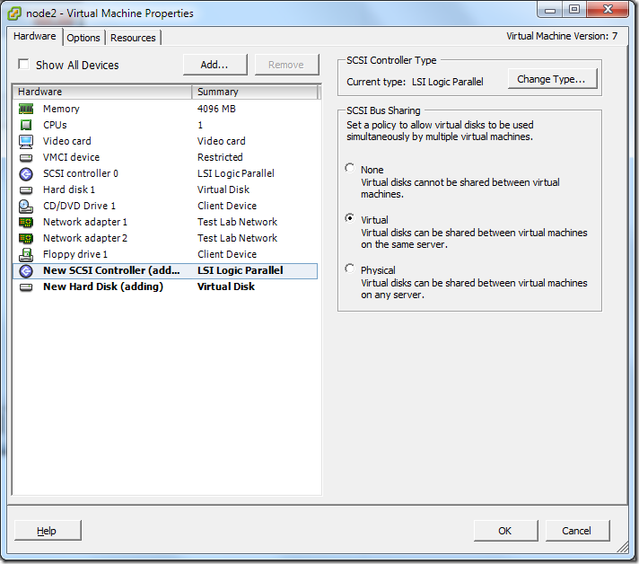
Task: Select the SCSI controller 0 row
Action: pyautogui.click(x=165, y=173)
